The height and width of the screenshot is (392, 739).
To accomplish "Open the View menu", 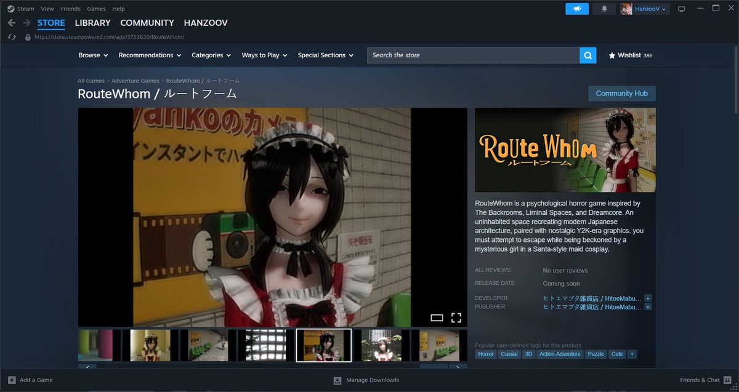I will [47, 9].
